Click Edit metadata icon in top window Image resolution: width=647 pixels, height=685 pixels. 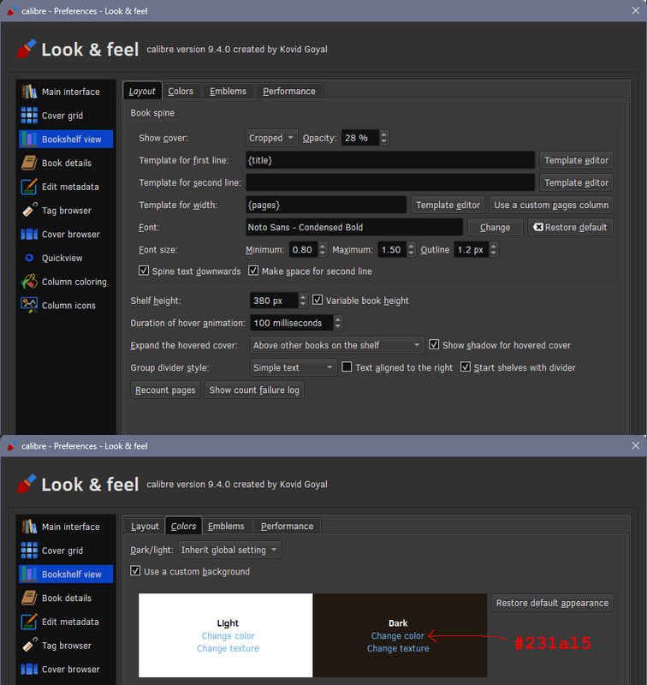(29, 187)
